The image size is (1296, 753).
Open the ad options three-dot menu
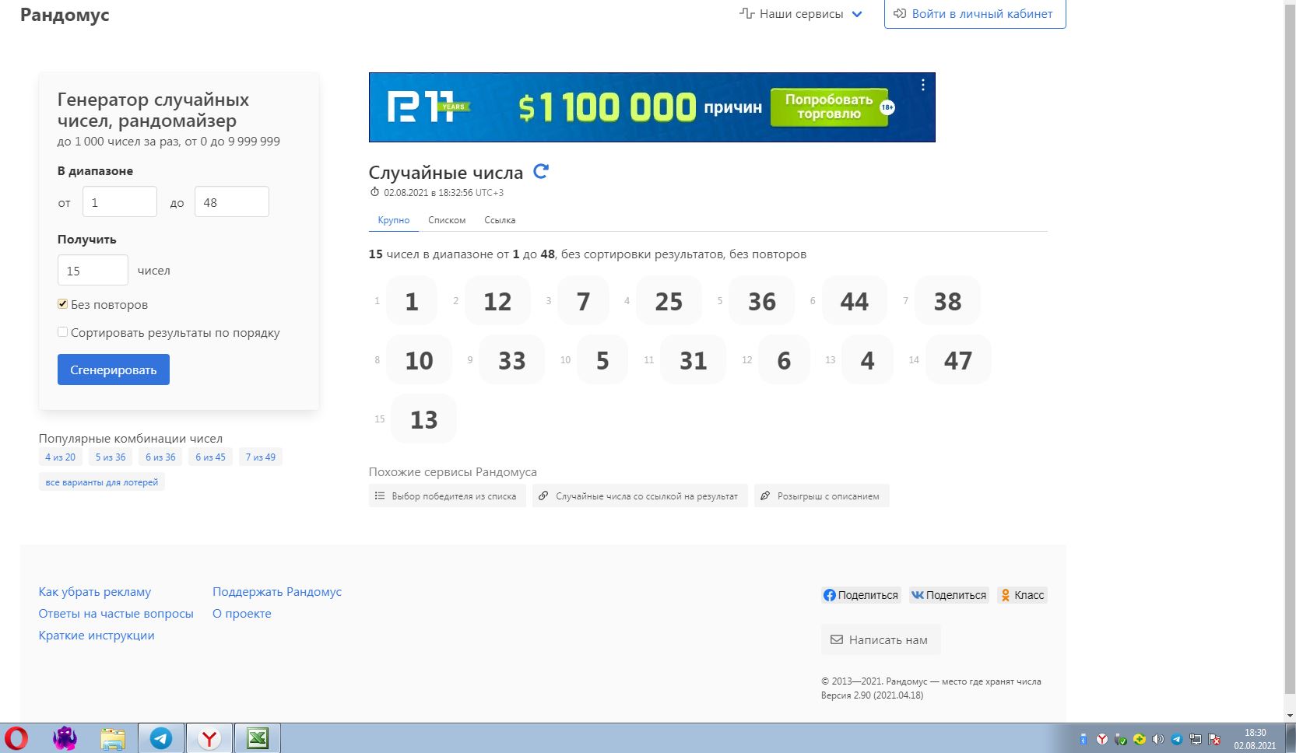(x=923, y=85)
